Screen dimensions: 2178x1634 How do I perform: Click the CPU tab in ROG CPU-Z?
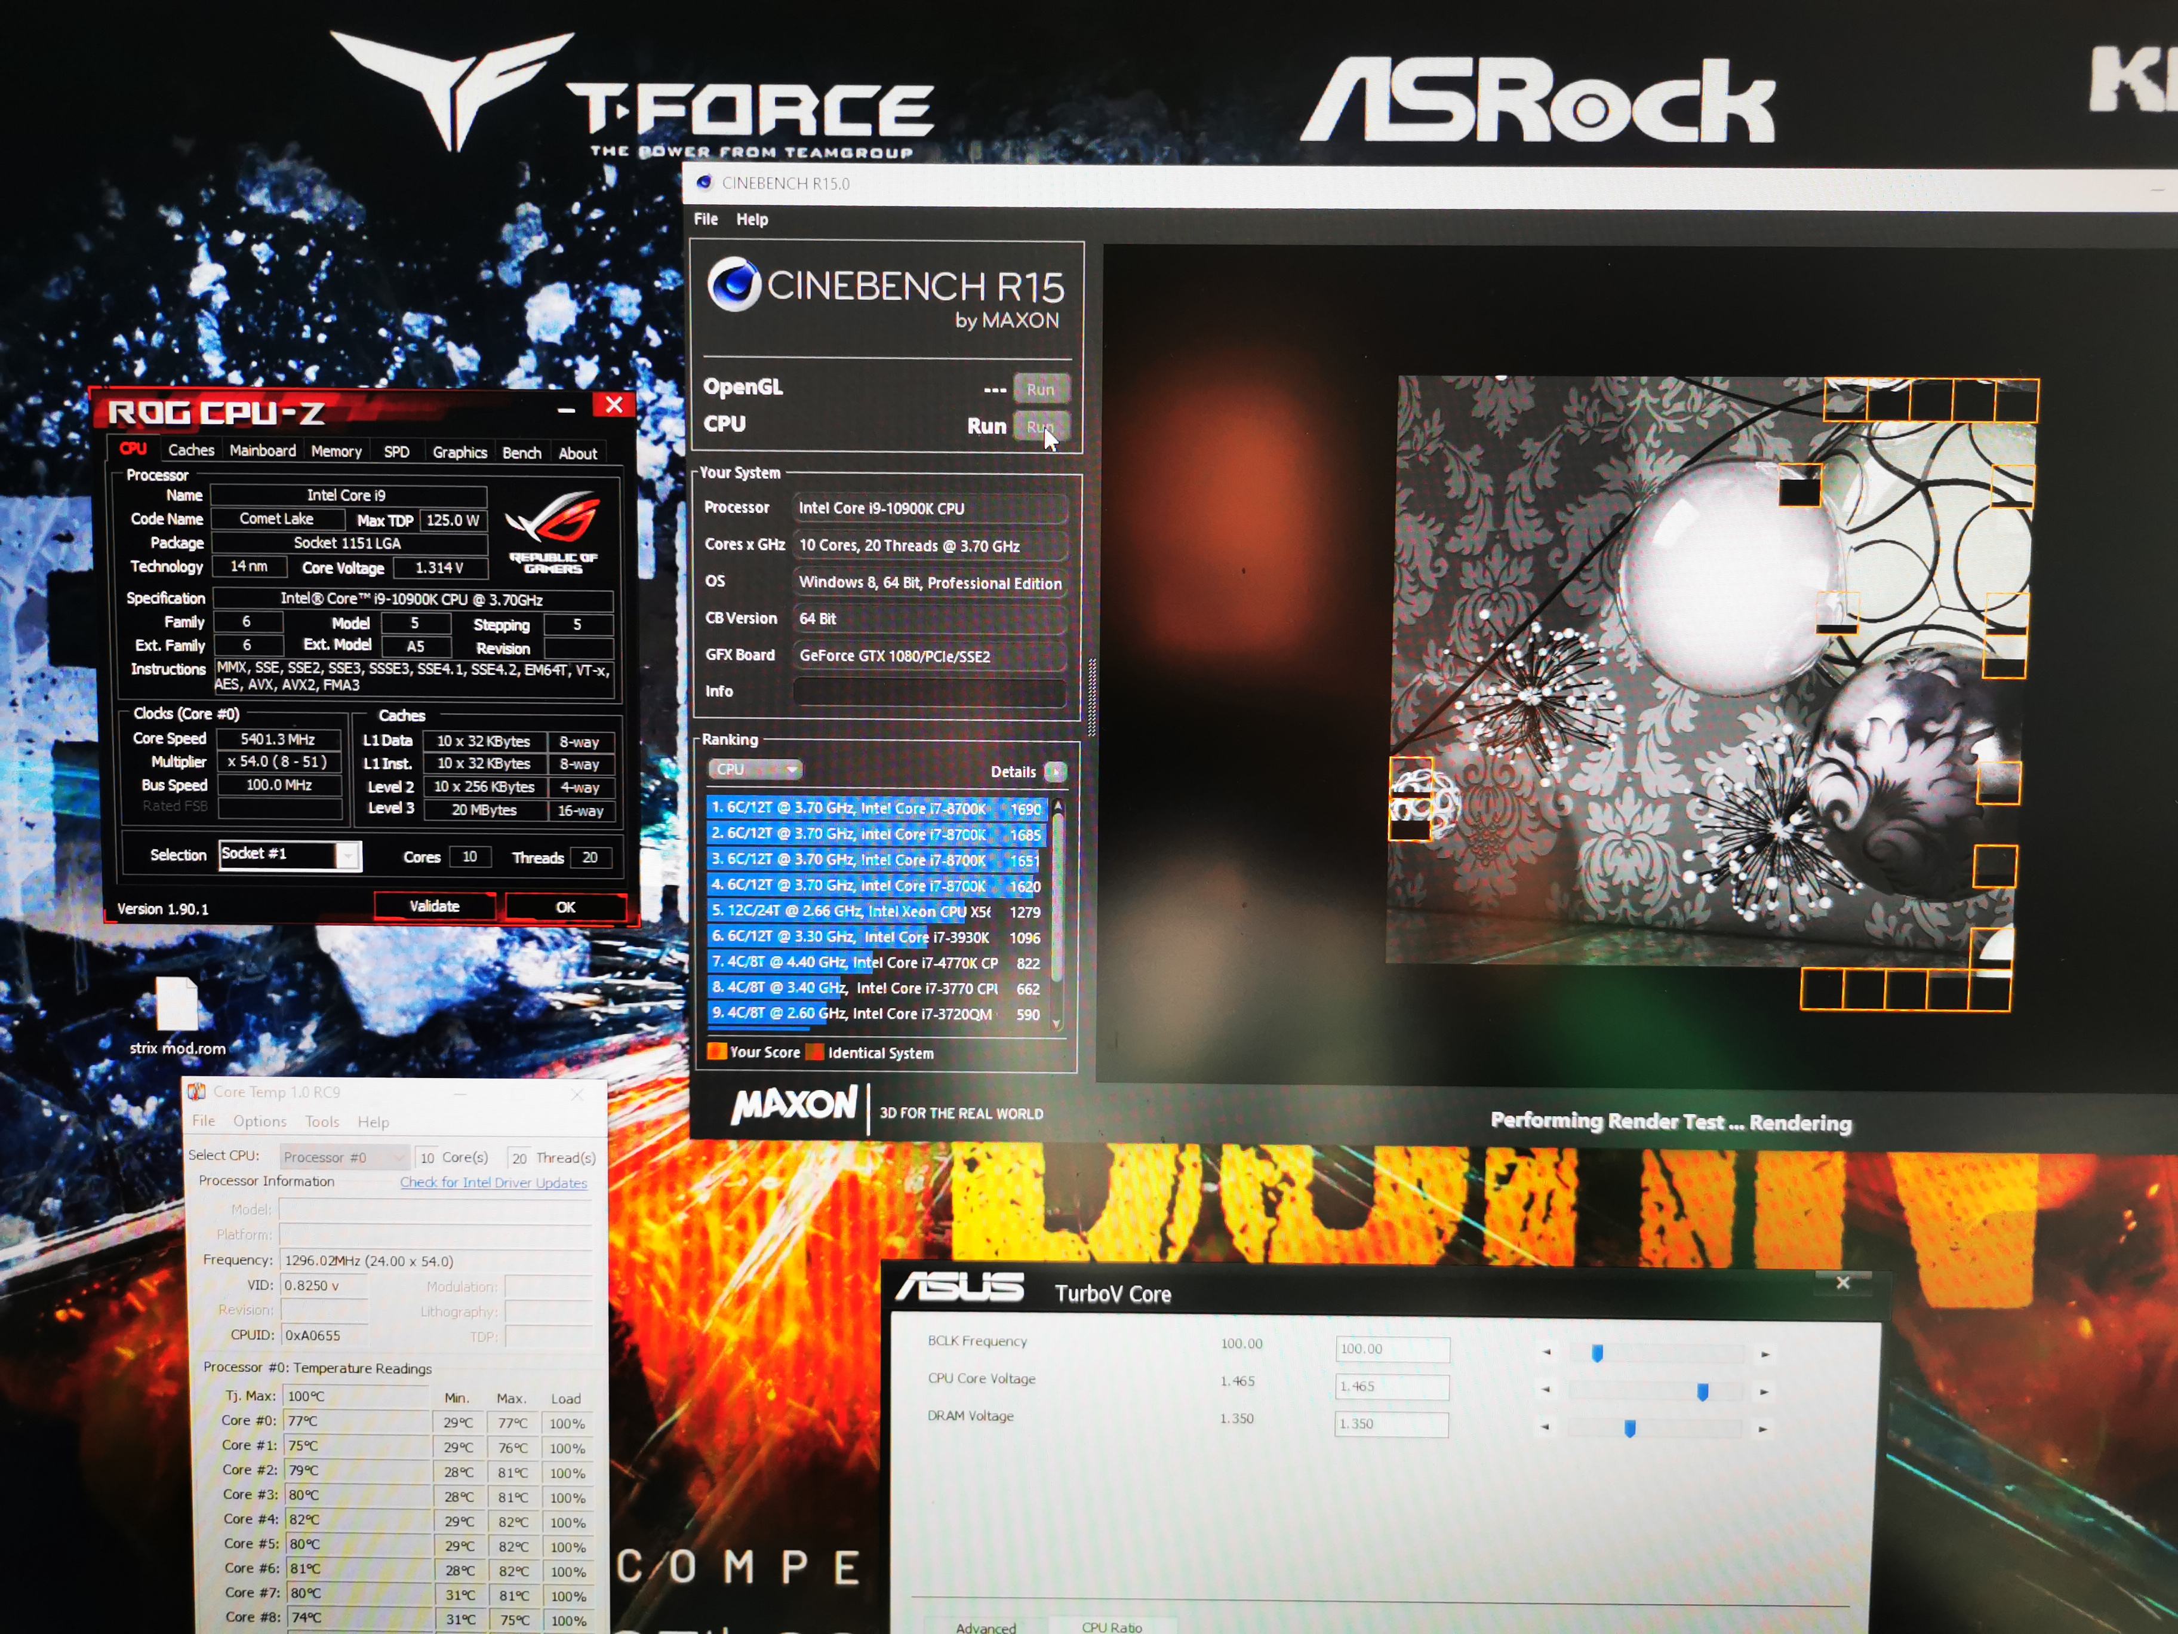point(134,449)
